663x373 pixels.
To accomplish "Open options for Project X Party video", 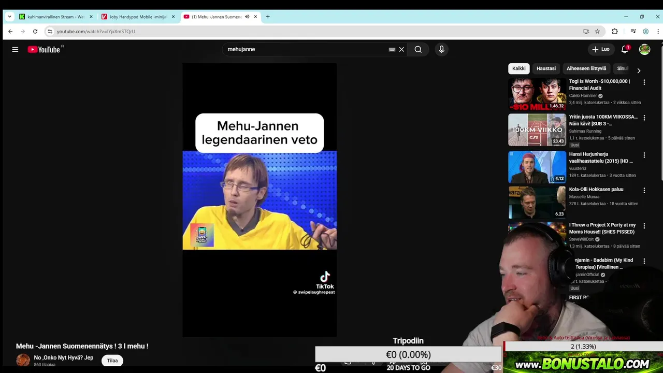I will pyautogui.click(x=644, y=226).
